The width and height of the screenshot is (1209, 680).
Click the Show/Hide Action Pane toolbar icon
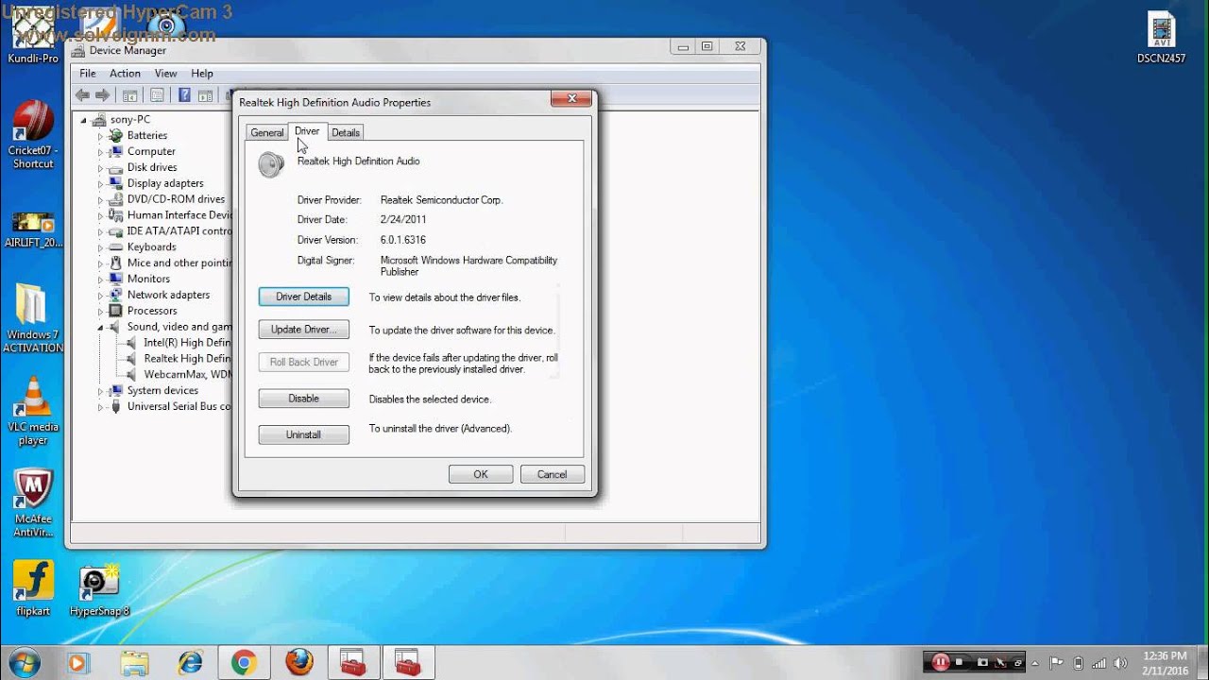pyautogui.click(x=205, y=95)
